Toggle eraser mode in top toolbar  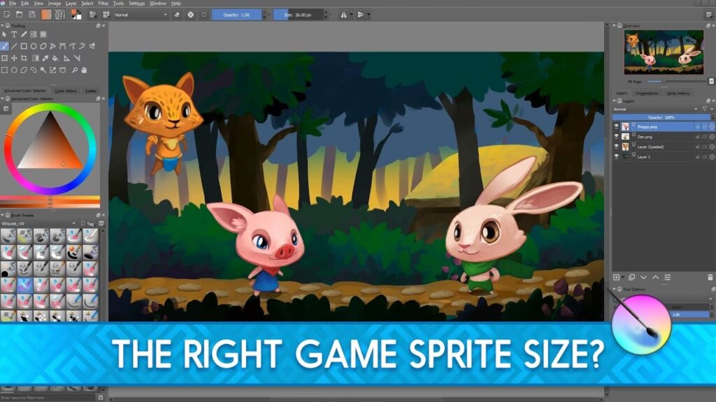pyautogui.click(x=176, y=14)
